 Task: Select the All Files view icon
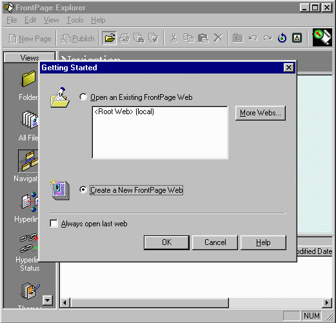click(30, 119)
